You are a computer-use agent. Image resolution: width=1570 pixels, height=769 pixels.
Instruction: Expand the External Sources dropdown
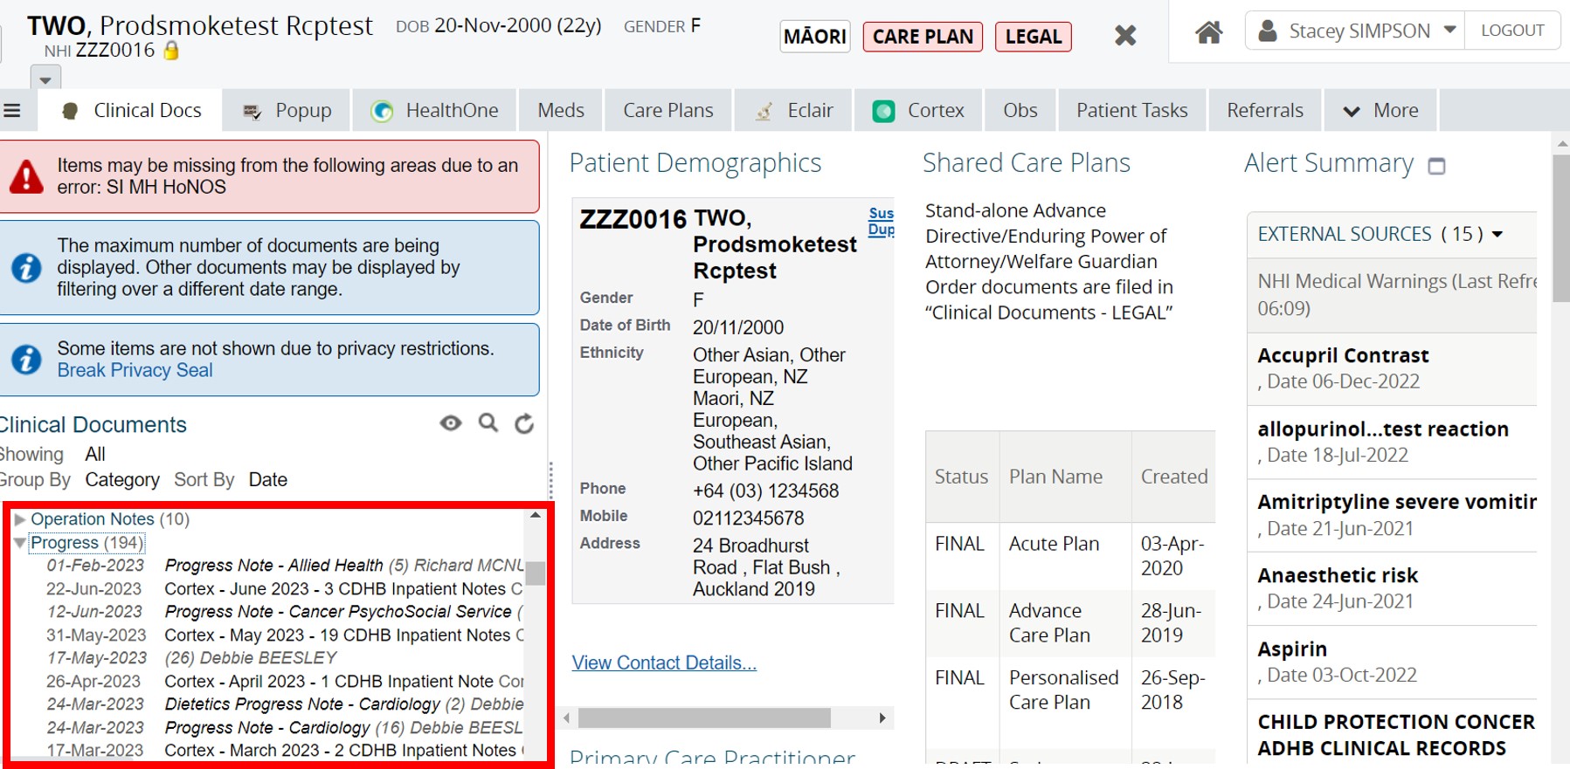click(x=1497, y=234)
